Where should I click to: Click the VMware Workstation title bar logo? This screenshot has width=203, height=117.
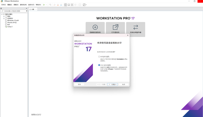click(2, 1)
